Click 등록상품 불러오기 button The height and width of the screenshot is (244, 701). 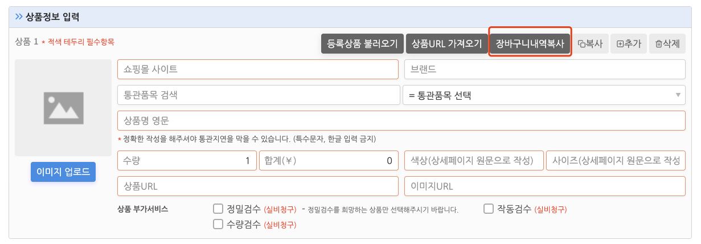pyautogui.click(x=363, y=43)
